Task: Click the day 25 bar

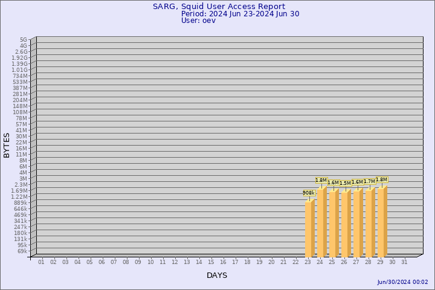Action: [x=333, y=224]
